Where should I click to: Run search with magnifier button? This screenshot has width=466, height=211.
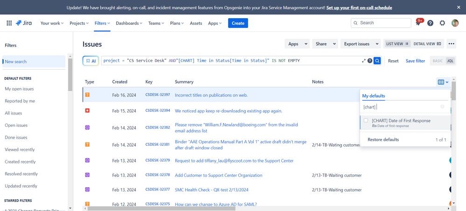(377, 61)
